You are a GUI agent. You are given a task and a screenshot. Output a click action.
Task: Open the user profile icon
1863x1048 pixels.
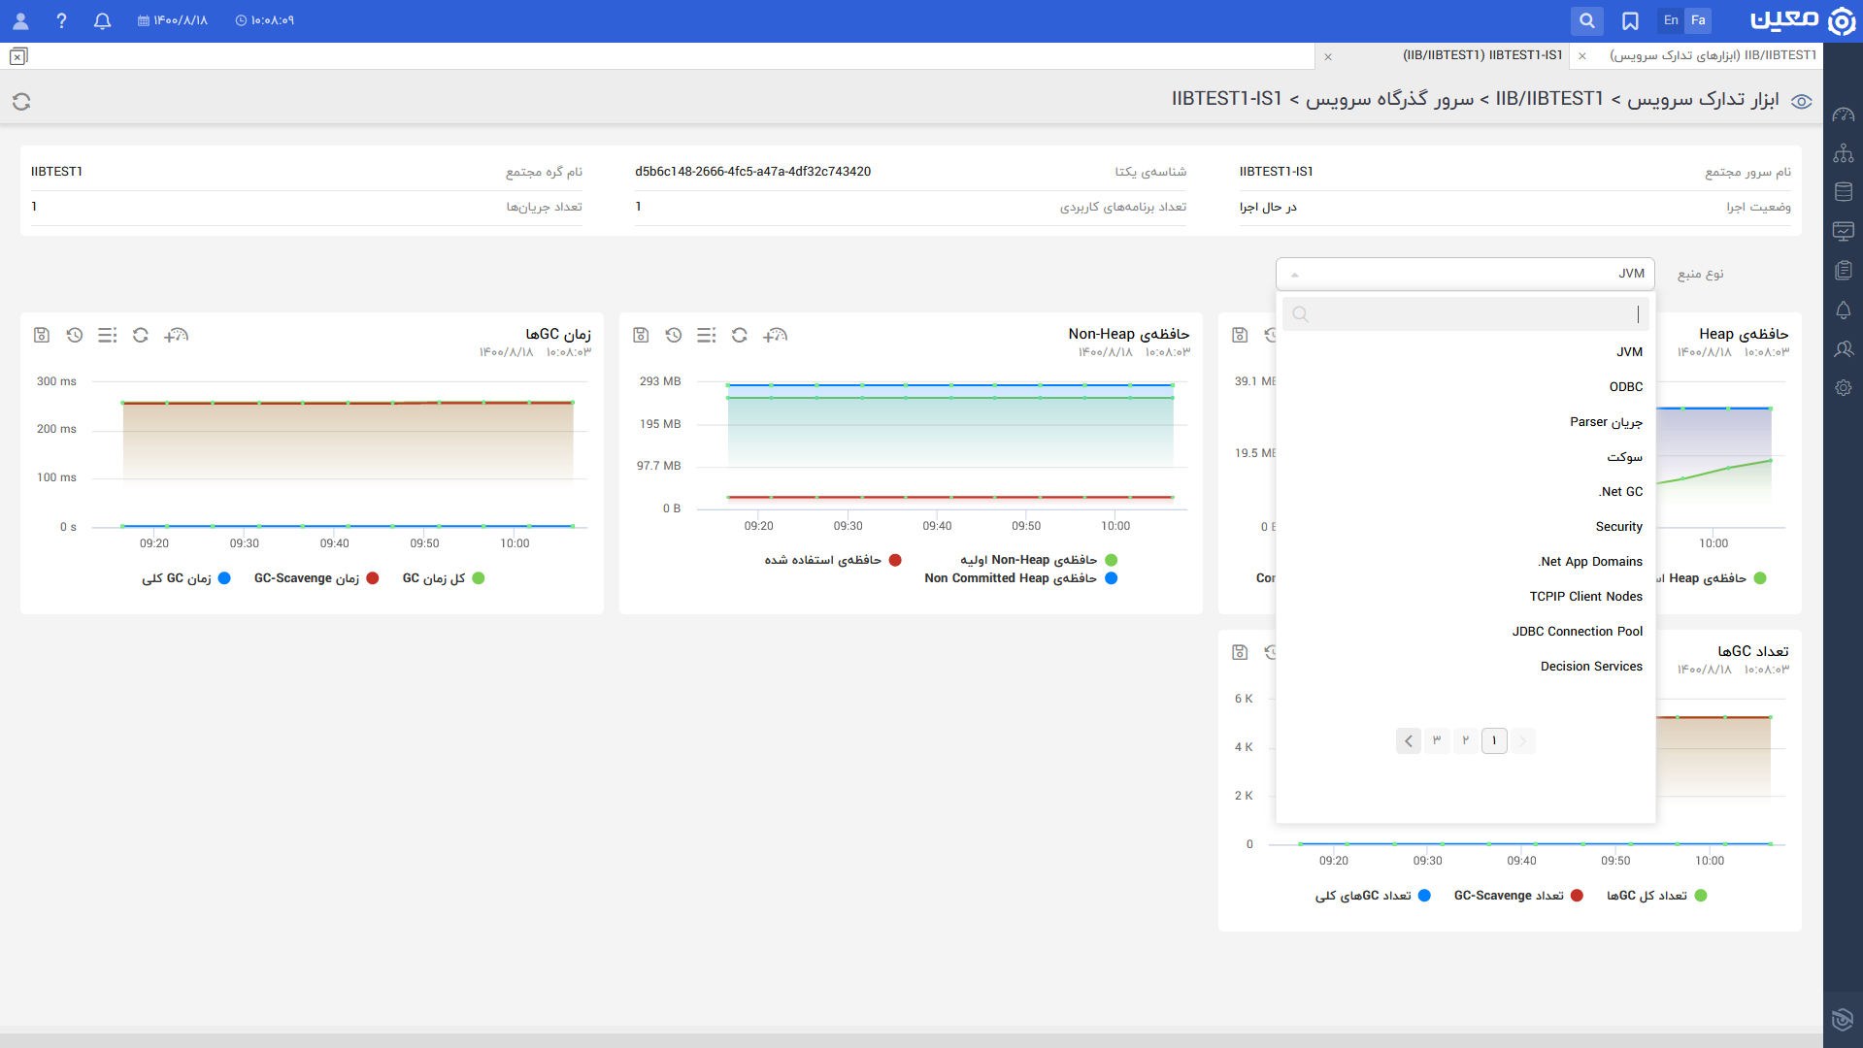(20, 20)
